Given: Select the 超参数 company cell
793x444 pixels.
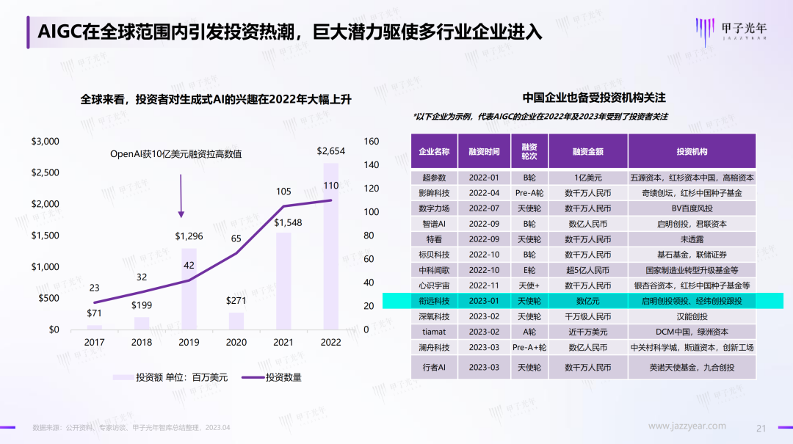Looking at the screenshot, I should tap(434, 178).
